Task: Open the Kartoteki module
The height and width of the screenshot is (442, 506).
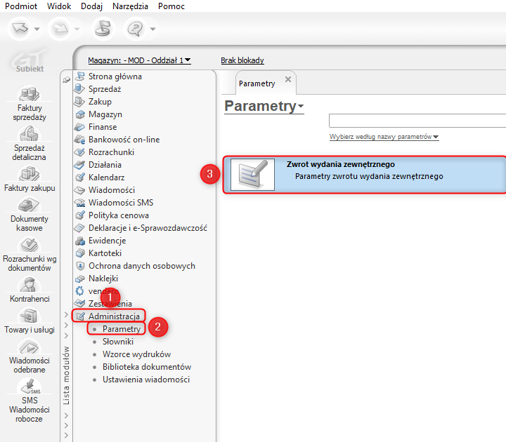Action: (x=105, y=253)
